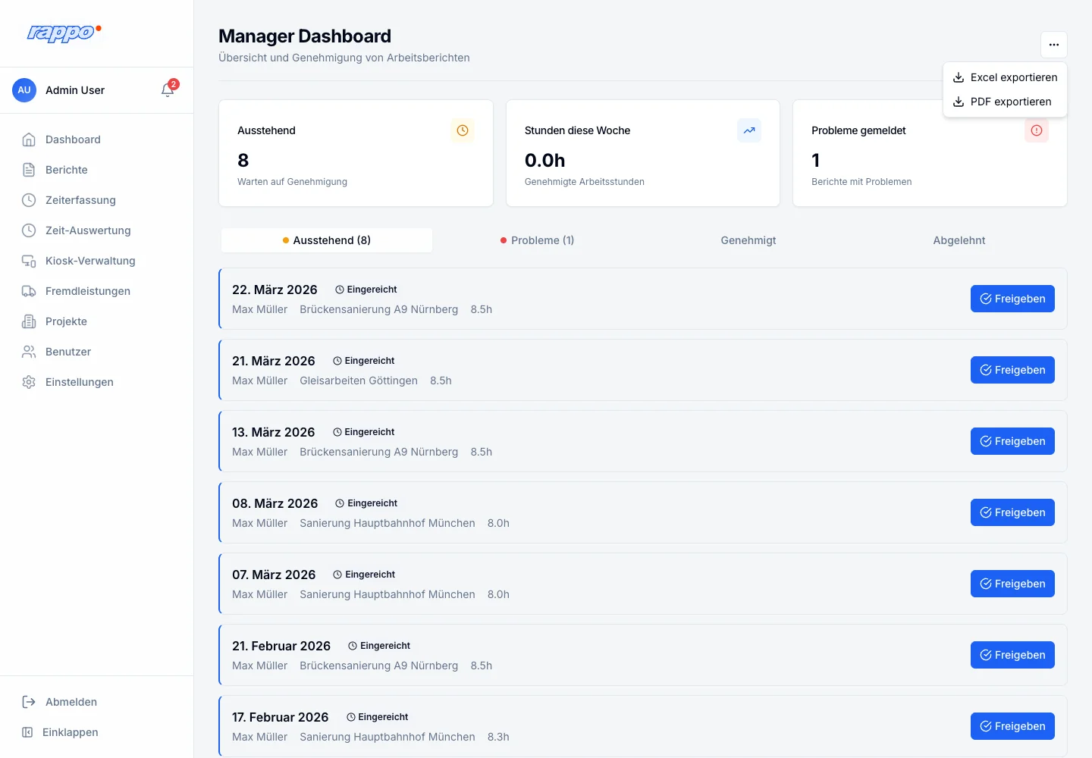Click the Dashboard house icon in the sidebar

[29, 139]
